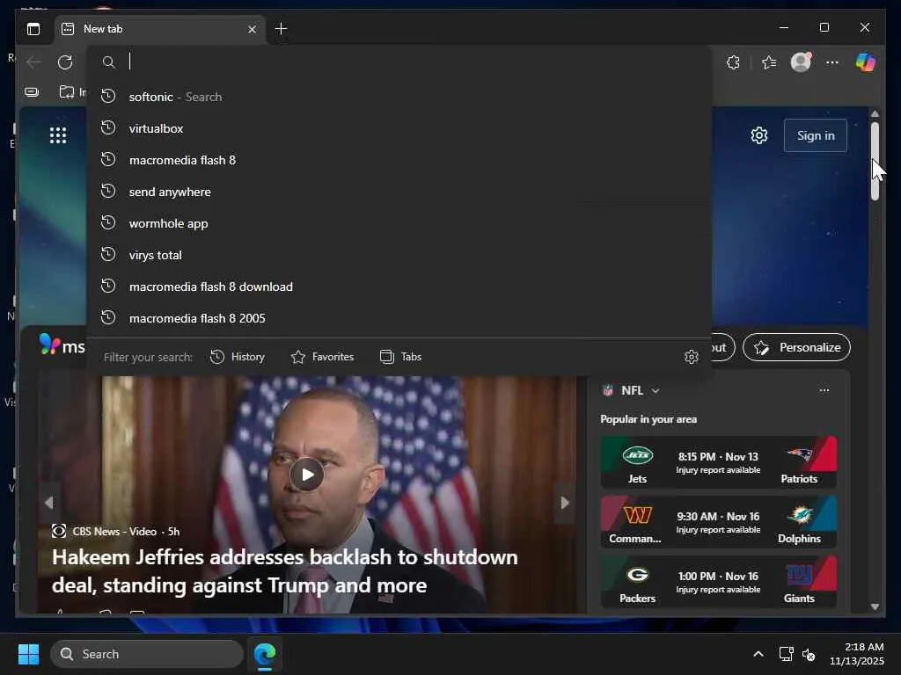Viewport: 901px width, 675px height.
Task: Refresh the current page
Action: tap(65, 62)
